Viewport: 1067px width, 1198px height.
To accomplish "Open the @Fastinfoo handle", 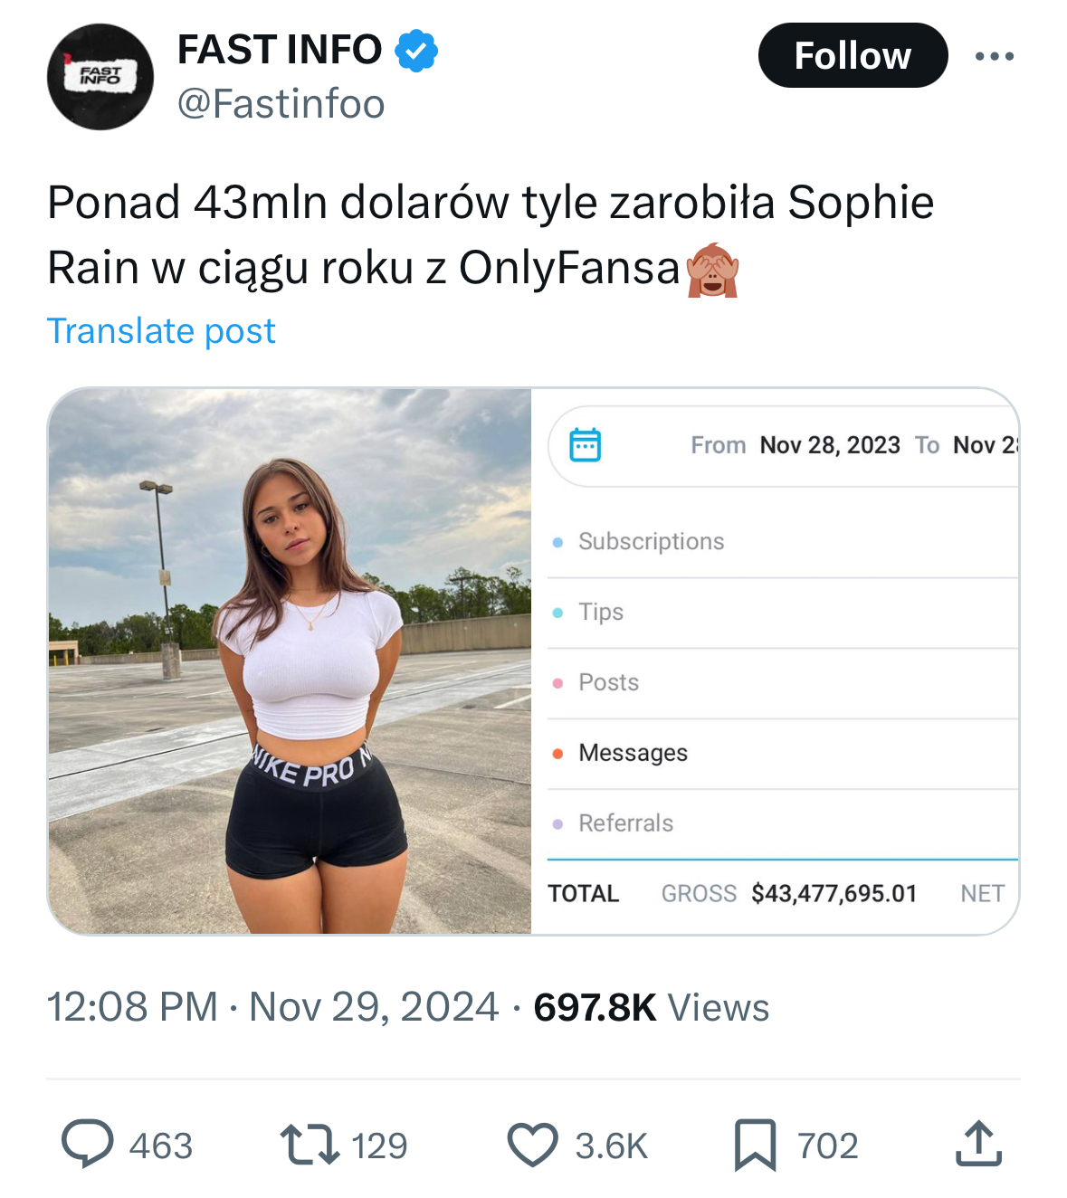I will (281, 104).
